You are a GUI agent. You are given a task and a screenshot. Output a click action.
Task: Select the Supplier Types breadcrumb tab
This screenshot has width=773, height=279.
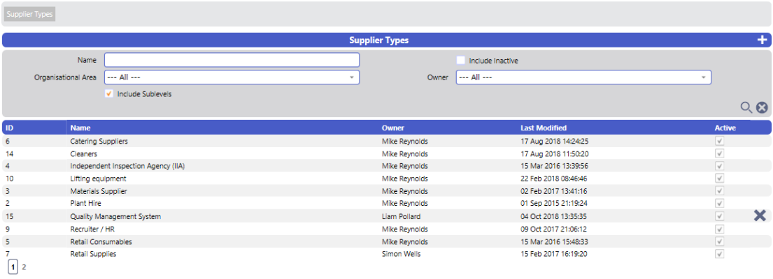pyautogui.click(x=29, y=14)
